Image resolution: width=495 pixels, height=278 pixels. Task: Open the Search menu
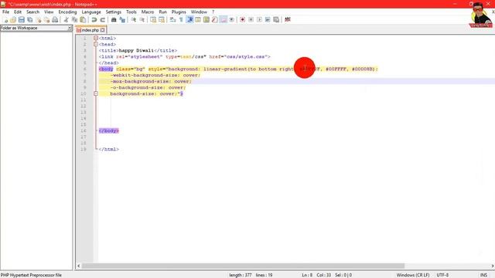pos(32,12)
